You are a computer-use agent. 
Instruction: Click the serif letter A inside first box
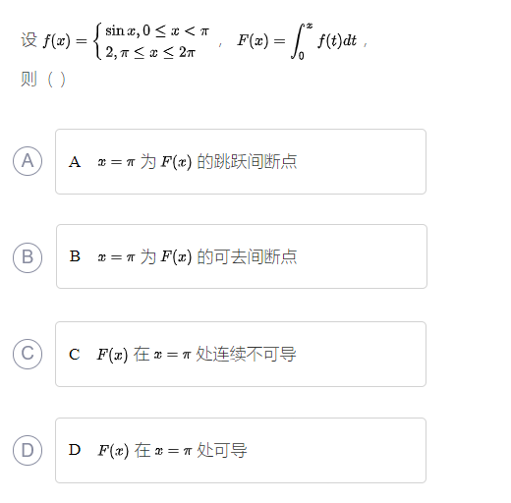75,162
